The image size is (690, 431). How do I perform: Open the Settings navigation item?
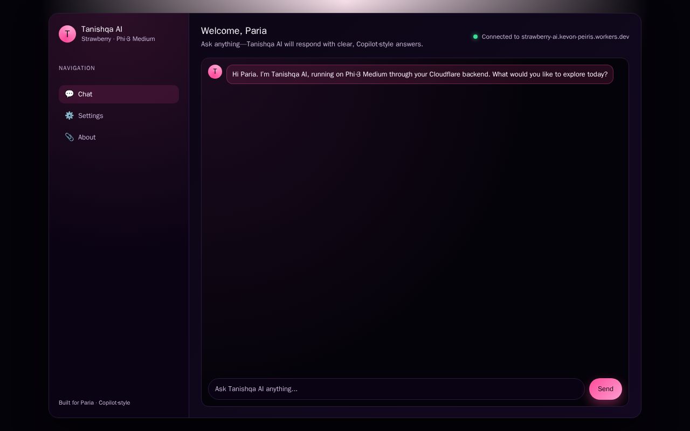point(119,116)
